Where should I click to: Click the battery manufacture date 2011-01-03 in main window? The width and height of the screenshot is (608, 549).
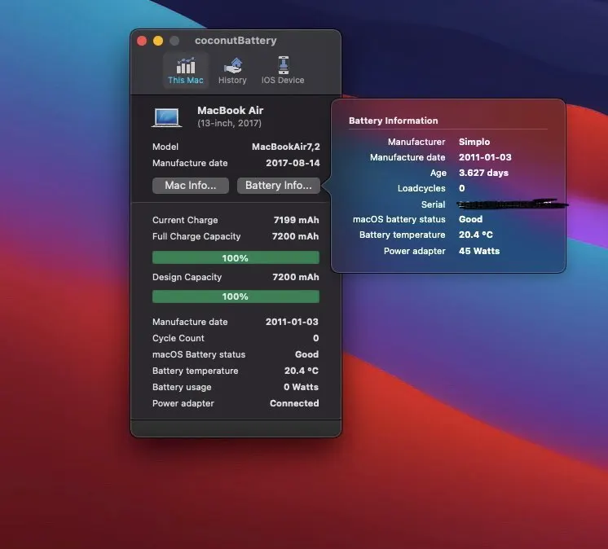point(292,322)
